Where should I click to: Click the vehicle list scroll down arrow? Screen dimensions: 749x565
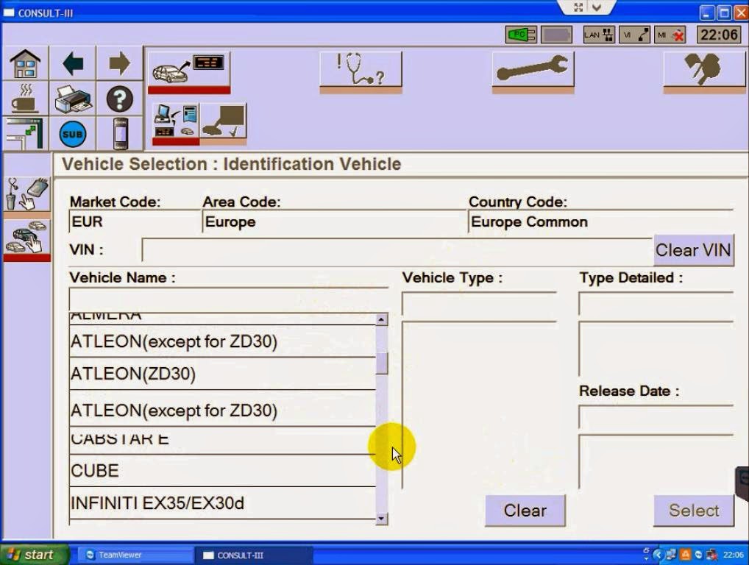382,519
